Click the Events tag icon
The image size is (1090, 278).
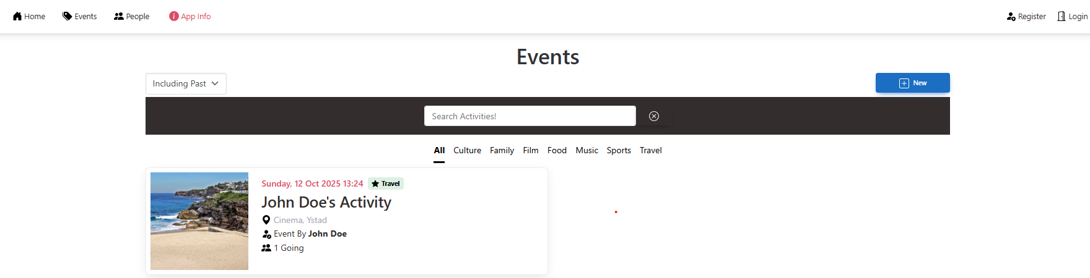tap(67, 16)
